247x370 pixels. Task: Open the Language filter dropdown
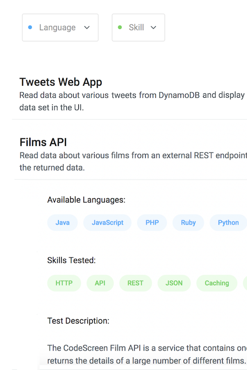coord(60,28)
